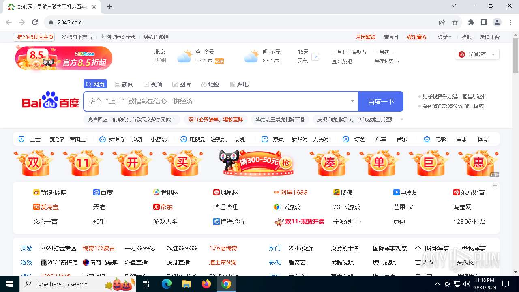Select the 图片 search tab

point(182,84)
